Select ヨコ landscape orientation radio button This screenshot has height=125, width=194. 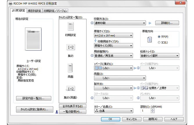(x=159, y=42)
